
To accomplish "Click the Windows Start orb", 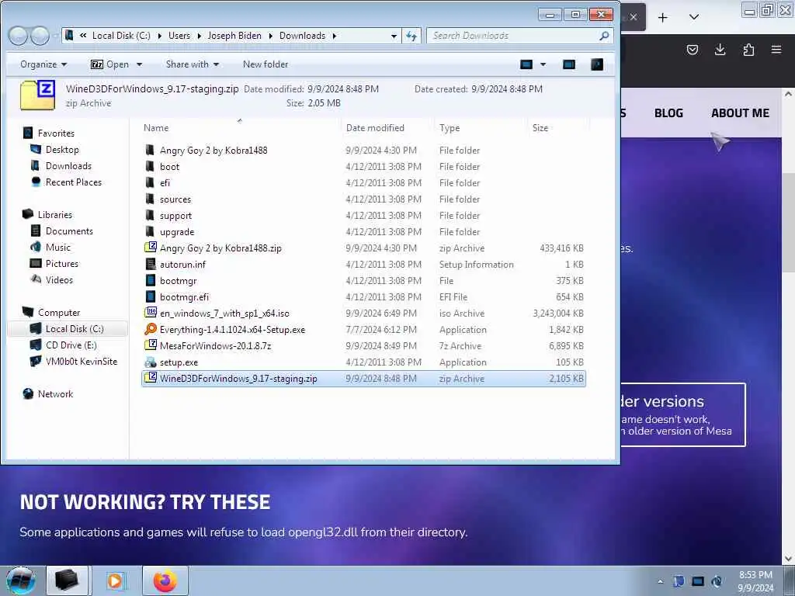I will 20,581.
